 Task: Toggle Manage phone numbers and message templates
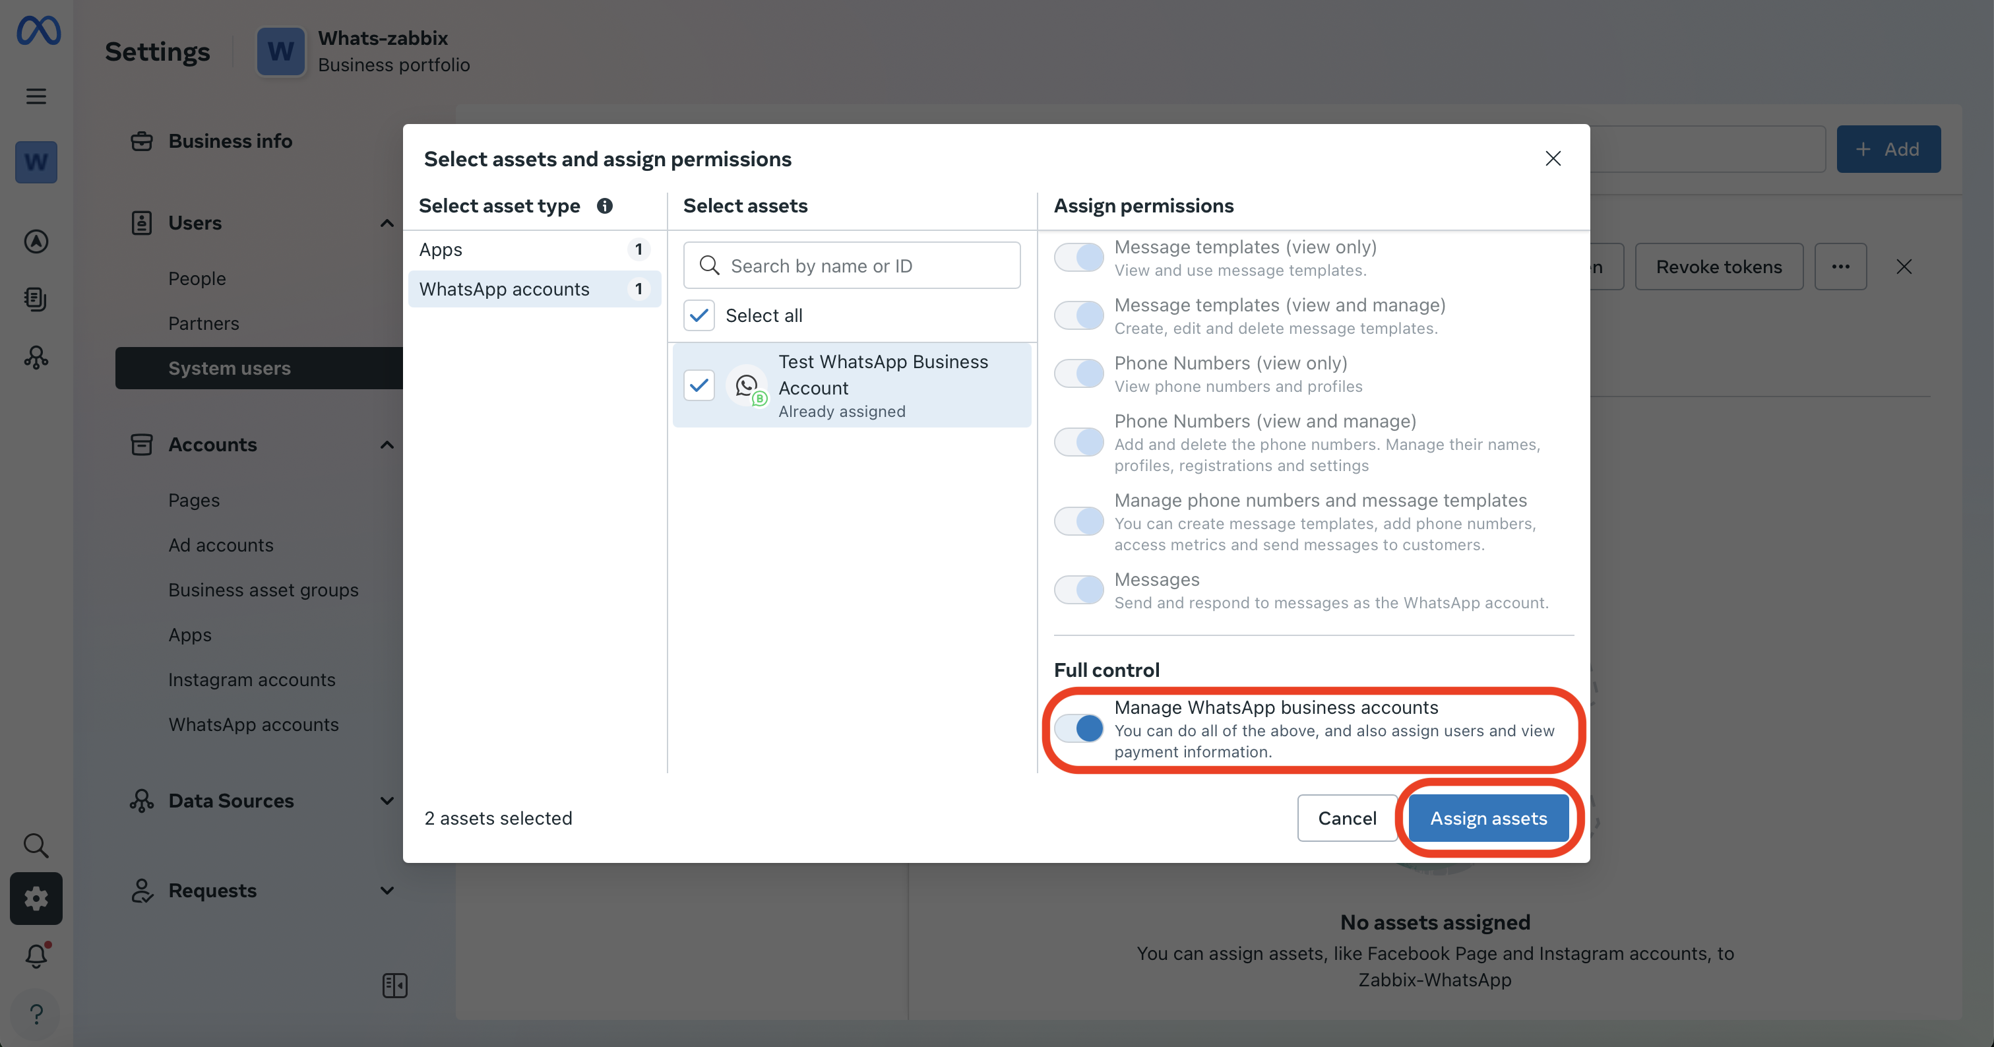pyautogui.click(x=1079, y=521)
